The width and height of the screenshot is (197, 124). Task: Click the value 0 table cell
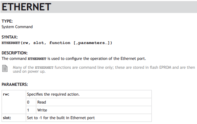[x=31, y=102]
